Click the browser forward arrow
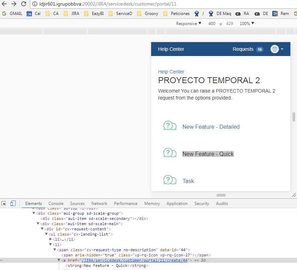The height and width of the screenshot is (270, 297). [x=14, y=4]
